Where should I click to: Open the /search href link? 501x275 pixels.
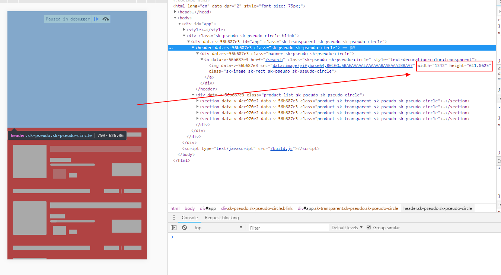(274, 60)
